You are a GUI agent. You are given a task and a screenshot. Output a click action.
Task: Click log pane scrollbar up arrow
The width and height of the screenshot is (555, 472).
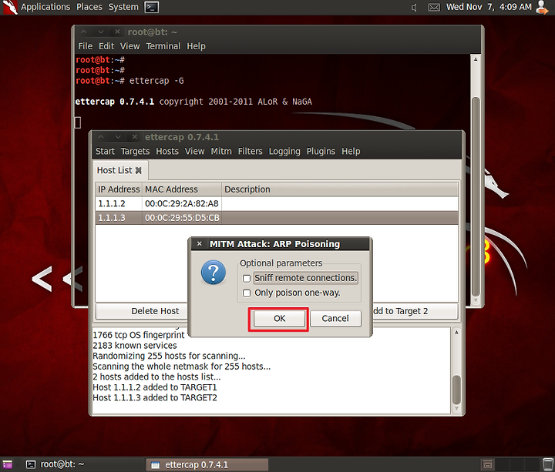pos(456,332)
